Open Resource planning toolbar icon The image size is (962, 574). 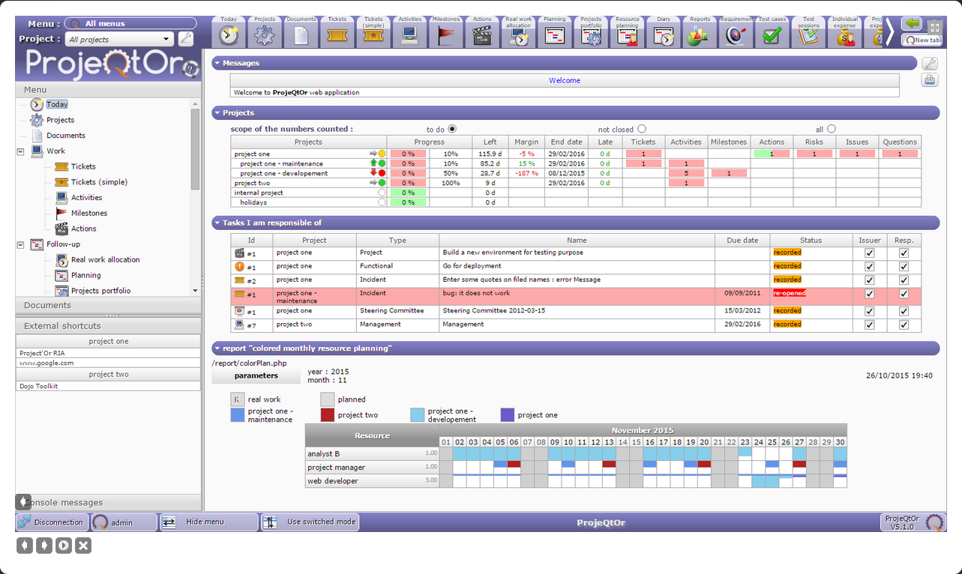point(627,35)
